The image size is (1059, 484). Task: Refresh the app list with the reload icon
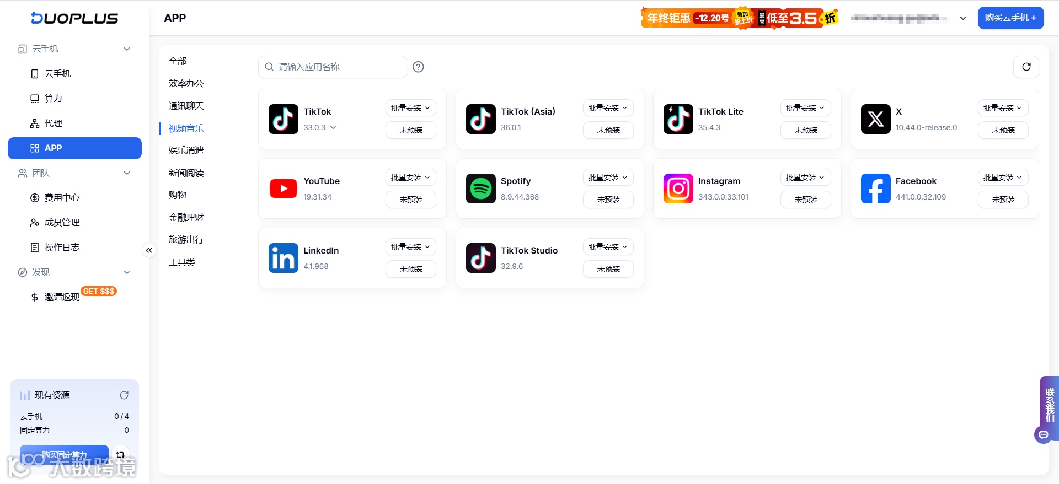[1026, 67]
